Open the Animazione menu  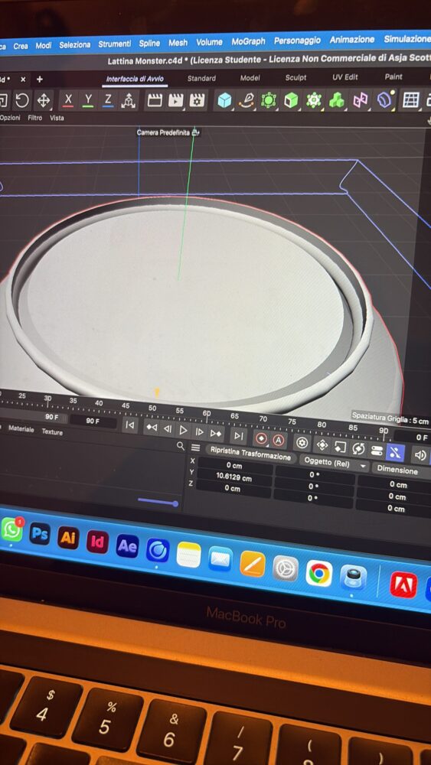click(352, 40)
